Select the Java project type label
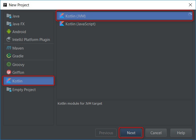Image resolution: width=196 pixels, height=140 pixels. [x=16, y=16]
